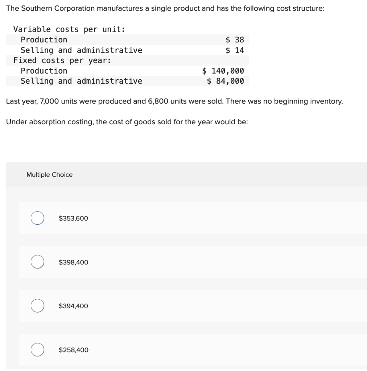
Task: Click the "The Southern Corporation" intro sentence
Action: 165,8
